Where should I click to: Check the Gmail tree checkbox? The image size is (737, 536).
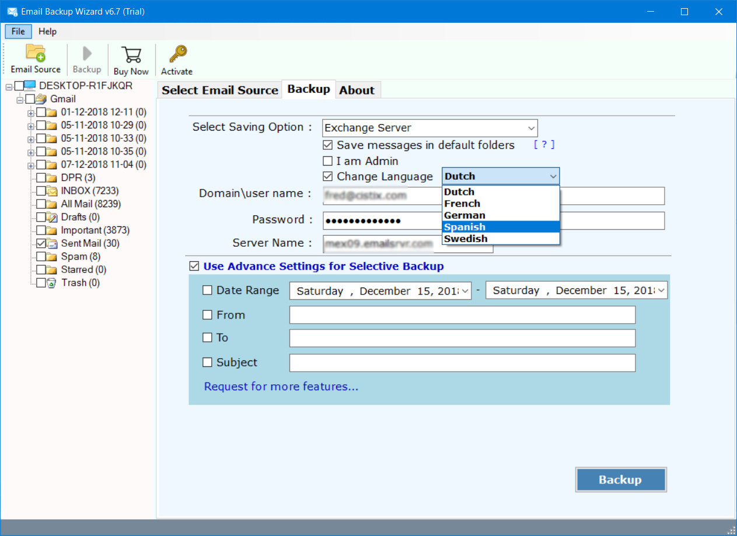pos(30,99)
